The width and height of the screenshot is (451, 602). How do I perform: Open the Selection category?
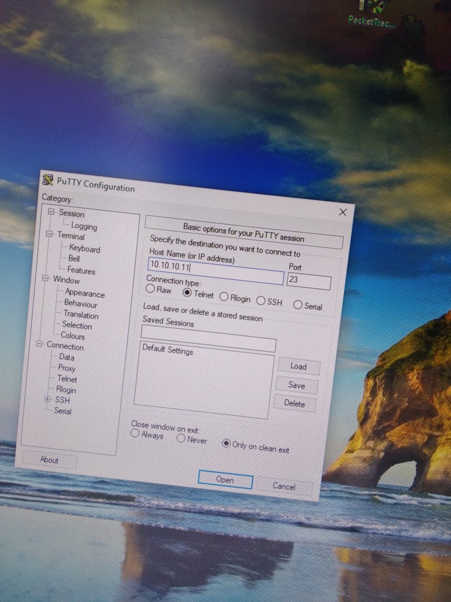(77, 325)
